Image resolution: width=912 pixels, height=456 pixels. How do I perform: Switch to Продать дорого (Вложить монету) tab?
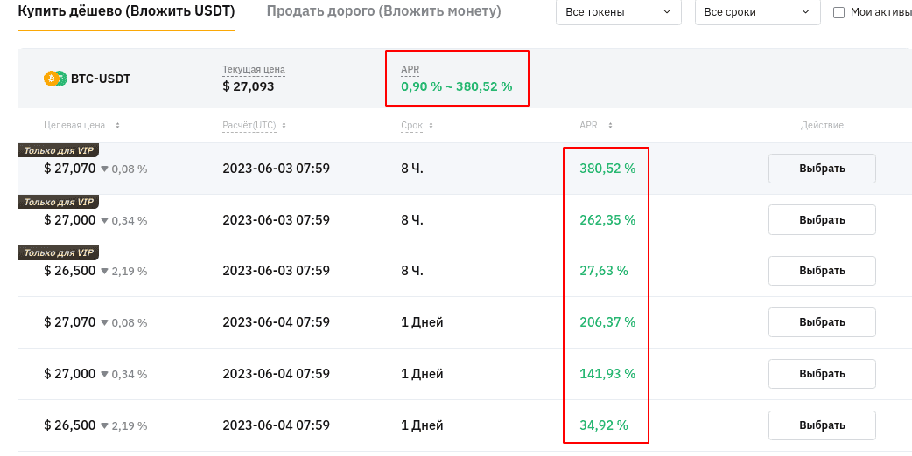(x=384, y=11)
